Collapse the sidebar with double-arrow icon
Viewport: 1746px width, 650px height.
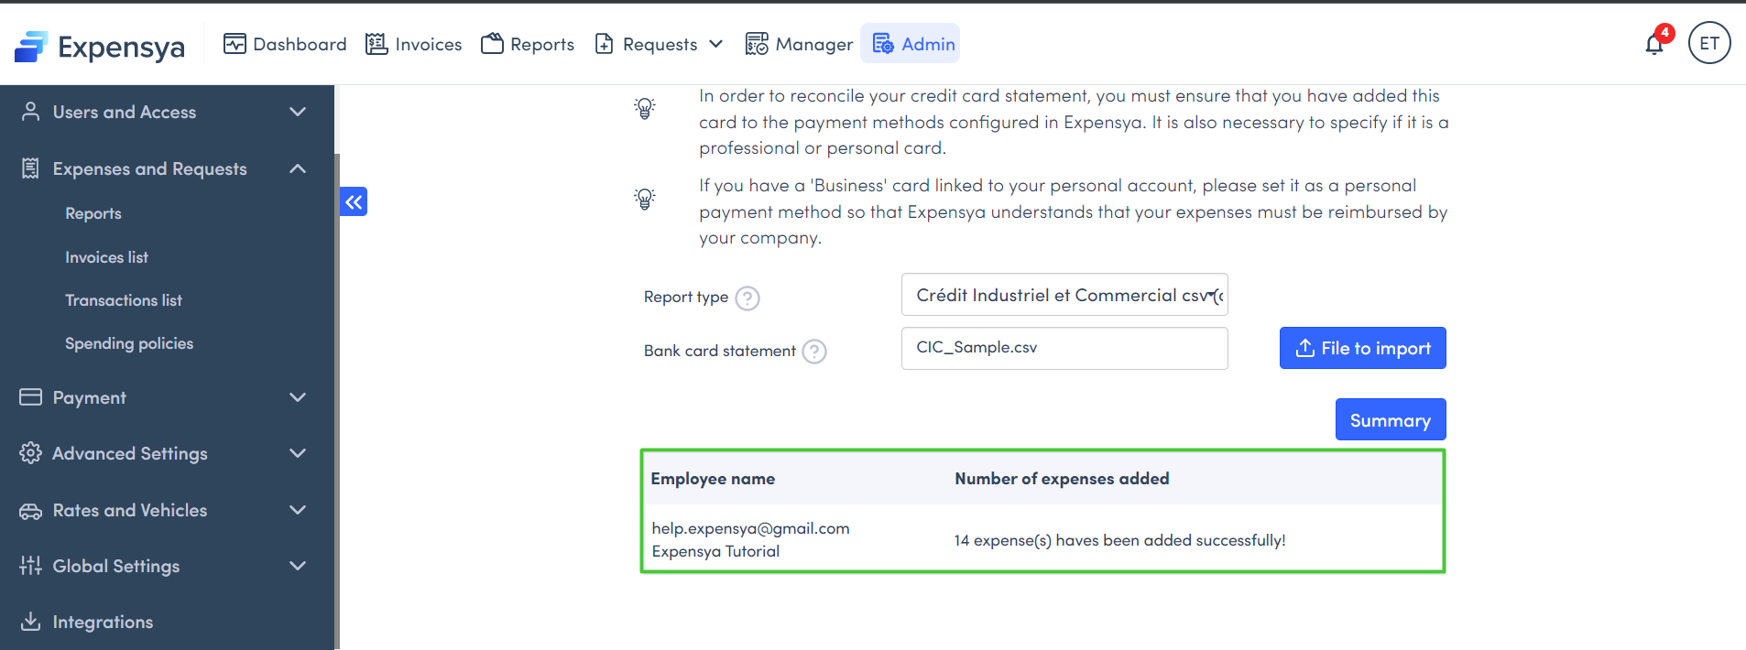354,201
